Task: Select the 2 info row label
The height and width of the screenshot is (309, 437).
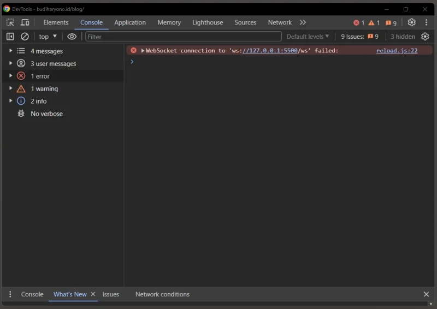Action: 38,101
